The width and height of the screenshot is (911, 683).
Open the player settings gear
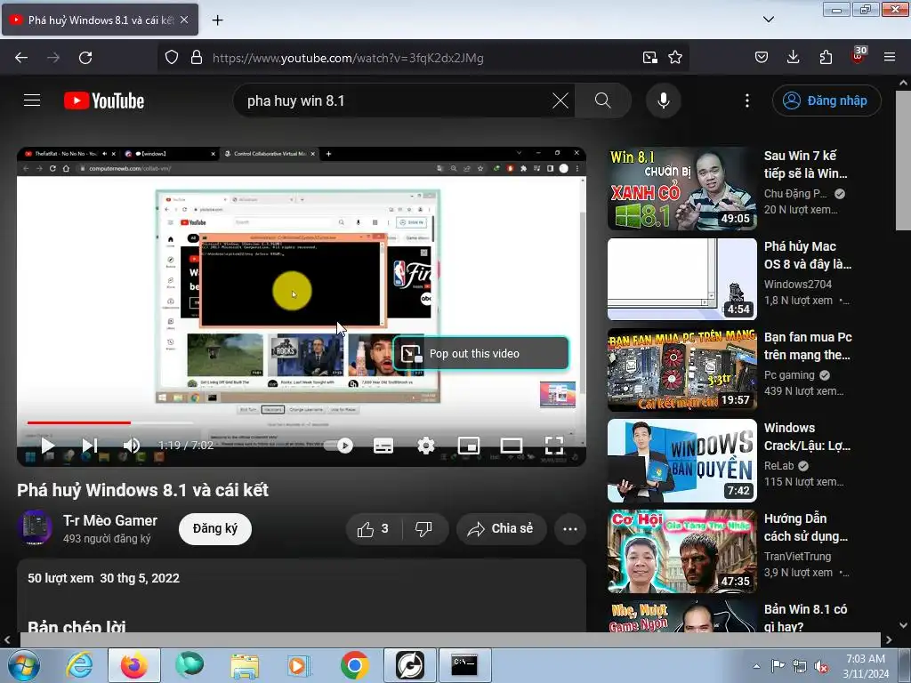pyautogui.click(x=426, y=446)
